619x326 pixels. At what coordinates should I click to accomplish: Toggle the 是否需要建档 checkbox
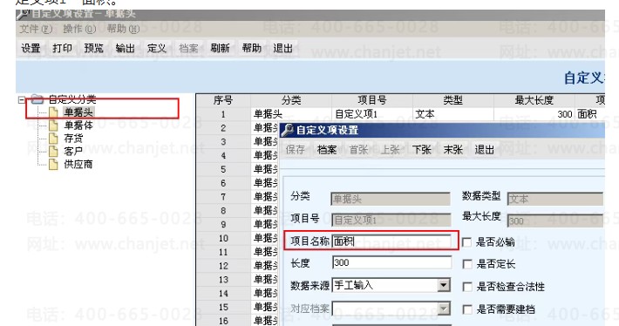click(466, 309)
